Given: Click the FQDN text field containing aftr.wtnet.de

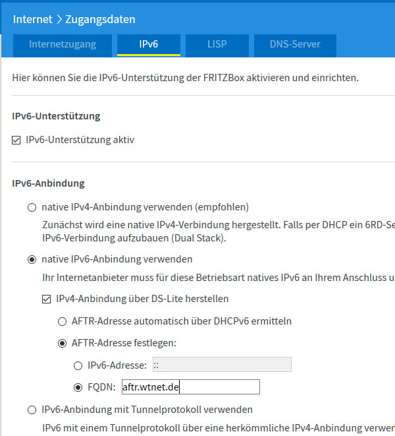Looking at the screenshot, I should tap(190, 387).
